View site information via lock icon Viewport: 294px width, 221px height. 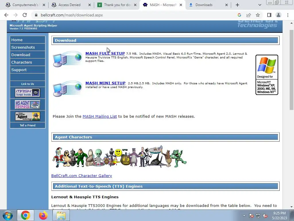click(36, 15)
